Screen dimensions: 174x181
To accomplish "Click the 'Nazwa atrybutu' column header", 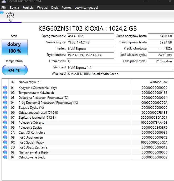I will click(x=29, y=82).
